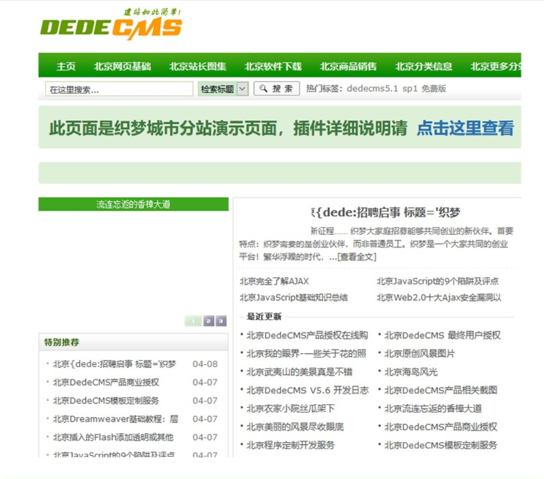Screen dimensions: 544x479
Task: Open the 北京完全了解AJAX article
Action: pyautogui.click(x=273, y=281)
